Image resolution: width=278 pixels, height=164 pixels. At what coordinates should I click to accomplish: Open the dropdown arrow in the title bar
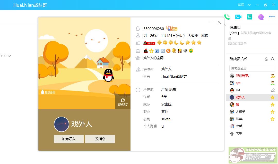coord(249,5)
